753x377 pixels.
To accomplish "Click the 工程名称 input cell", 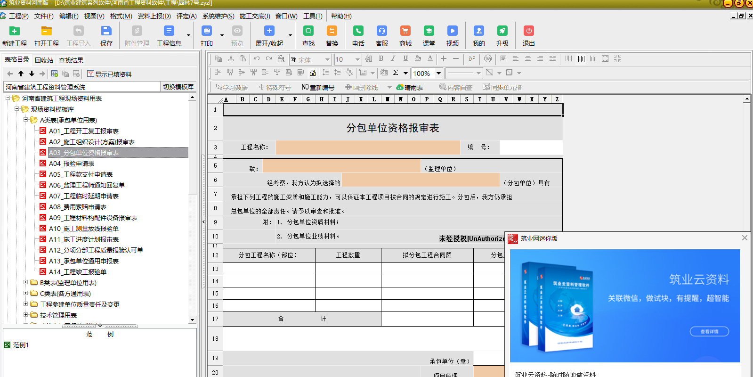I will pyautogui.click(x=367, y=147).
